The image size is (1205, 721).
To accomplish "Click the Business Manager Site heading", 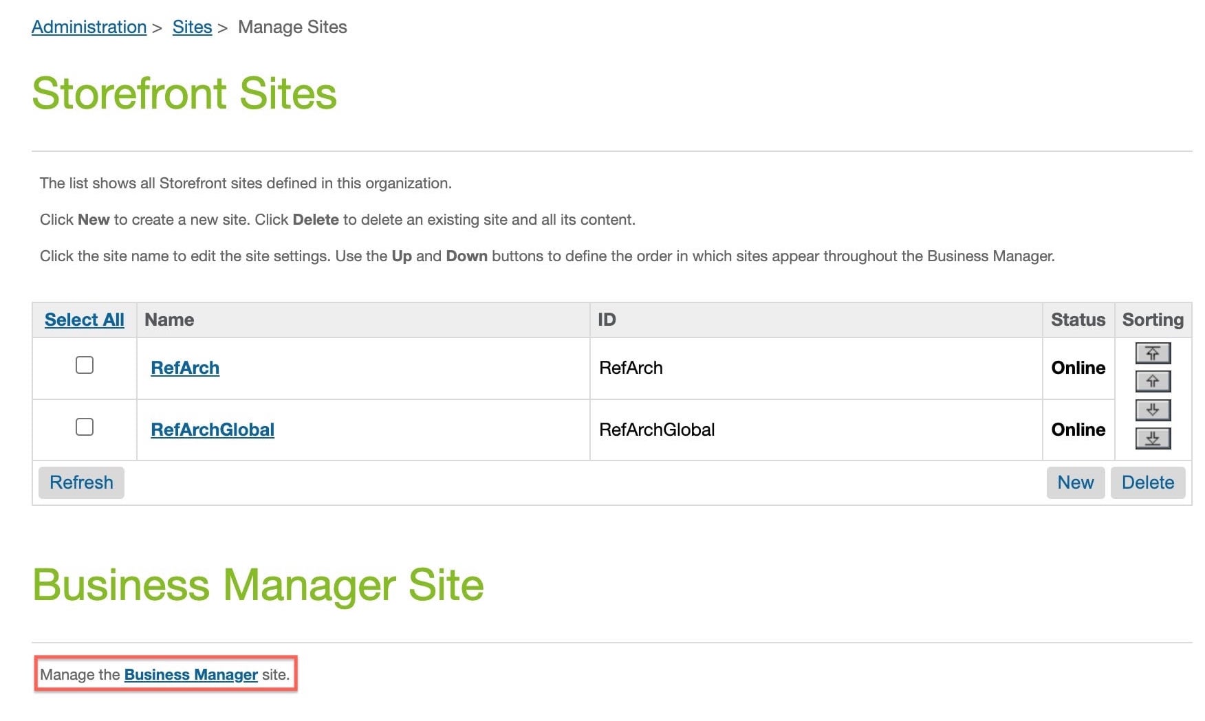I will pos(258,585).
